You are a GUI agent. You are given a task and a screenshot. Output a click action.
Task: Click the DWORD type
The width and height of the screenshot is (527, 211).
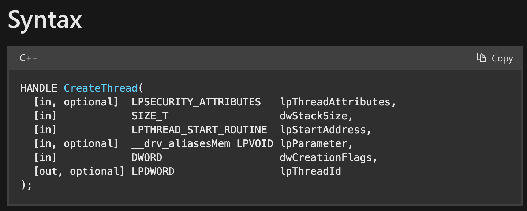(147, 158)
